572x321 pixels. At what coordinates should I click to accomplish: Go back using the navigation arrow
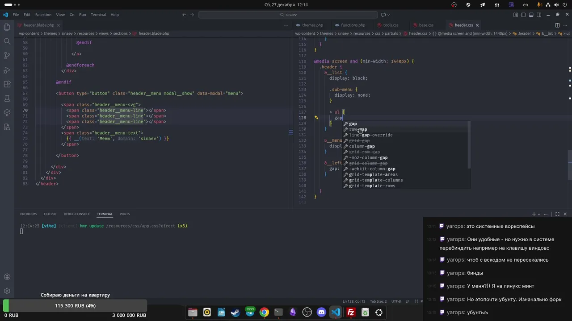pyautogui.click(x=184, y=15)
